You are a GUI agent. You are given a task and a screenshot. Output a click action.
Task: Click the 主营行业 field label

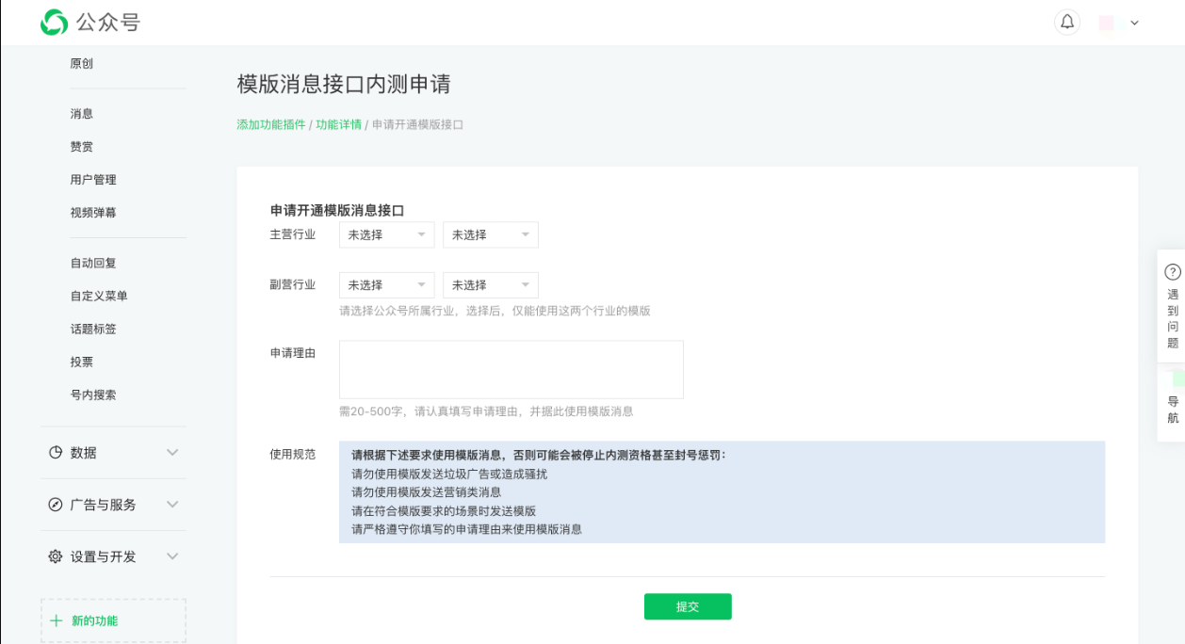pyautogui.click(x=293, y=235)
